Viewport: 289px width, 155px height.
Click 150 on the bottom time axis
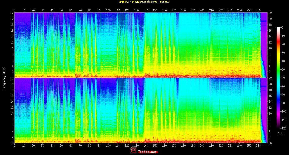click(x=155, y=146)
